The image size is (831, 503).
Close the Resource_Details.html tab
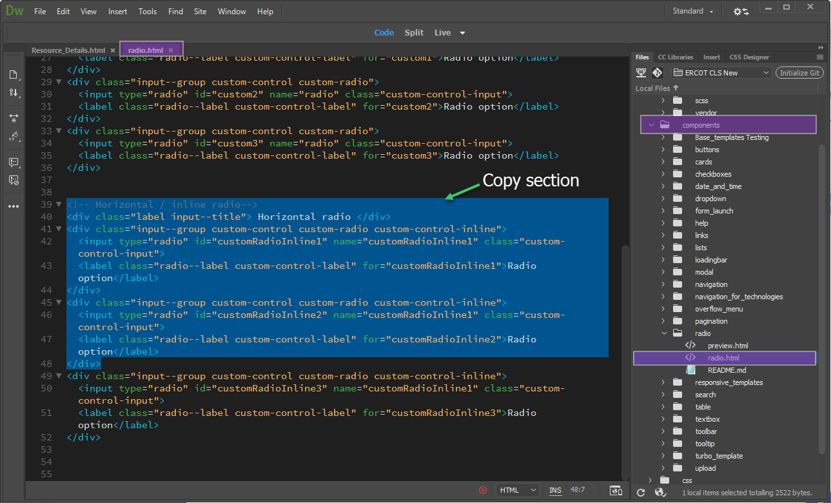click(x=113, y=50)
